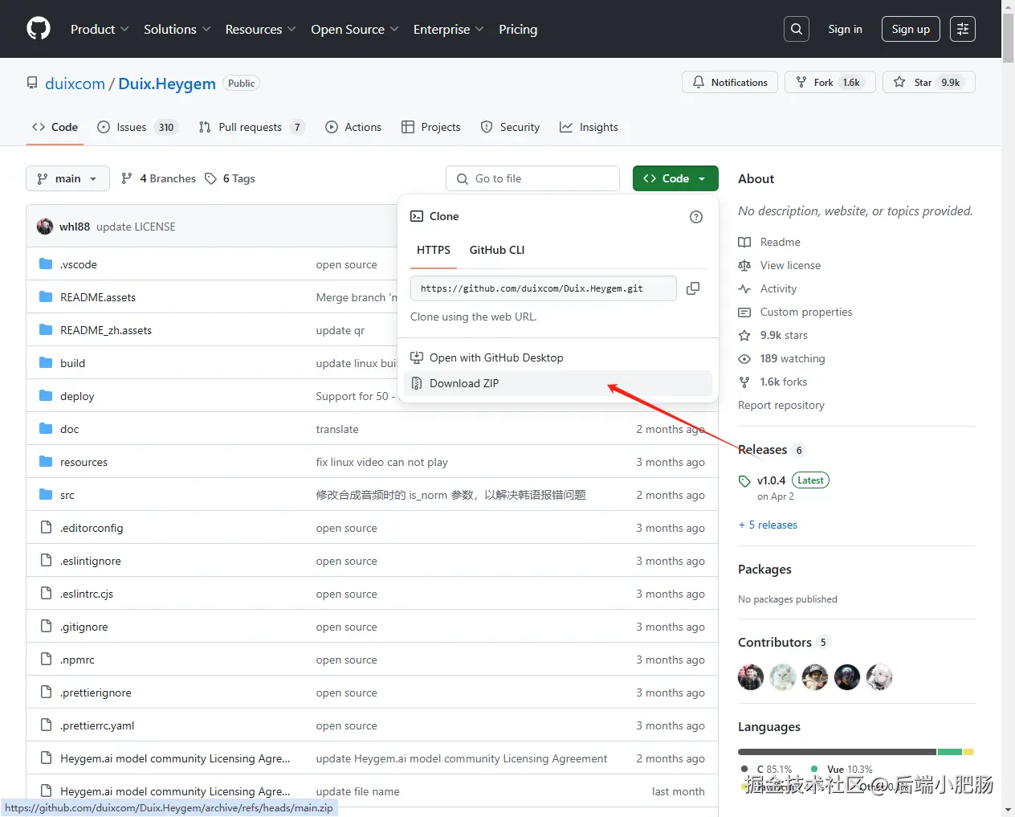Open the first contributor avatar
The width and height of the screenshot is (1015, 817).
coord(751,677)
